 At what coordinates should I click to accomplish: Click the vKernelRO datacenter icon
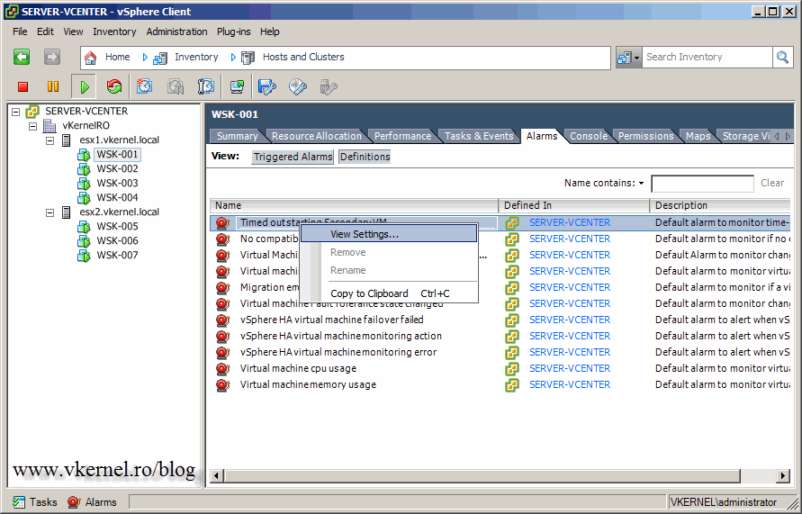[x=50, y=126]
